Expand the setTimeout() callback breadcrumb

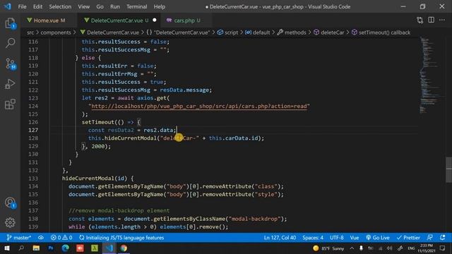point(381,32)
